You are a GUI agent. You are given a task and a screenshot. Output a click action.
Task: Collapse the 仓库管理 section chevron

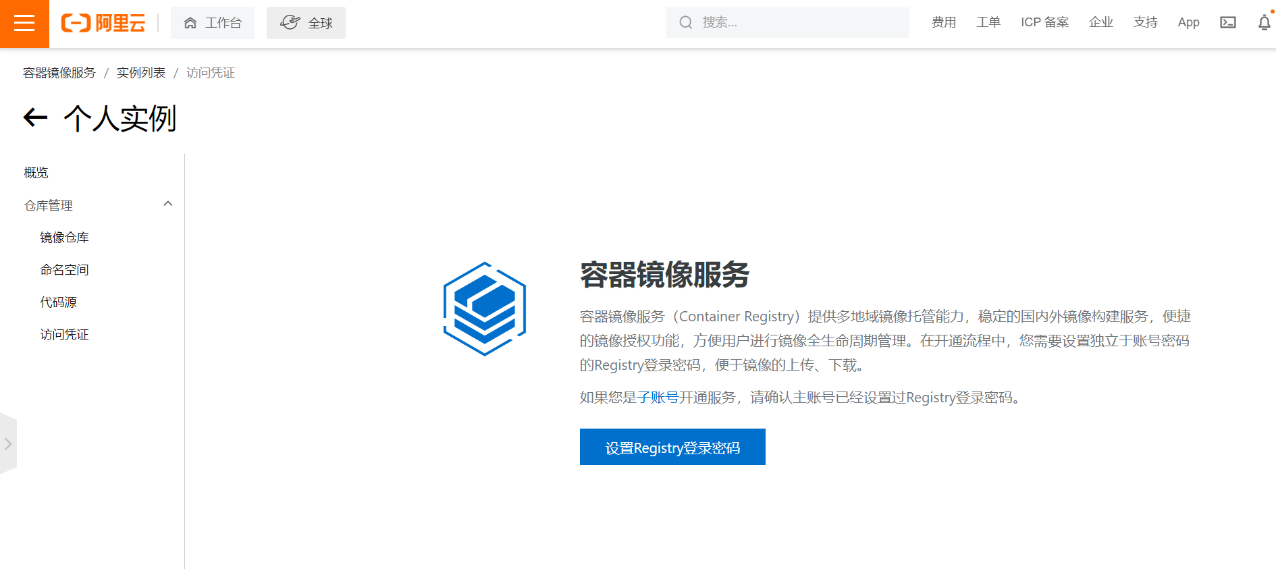click(x=168, y=204)
